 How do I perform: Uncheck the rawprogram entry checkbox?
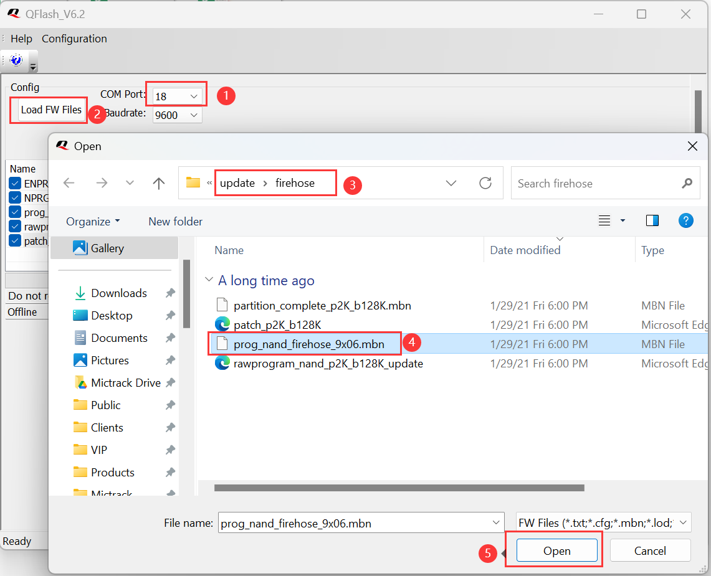pos(16,227)
